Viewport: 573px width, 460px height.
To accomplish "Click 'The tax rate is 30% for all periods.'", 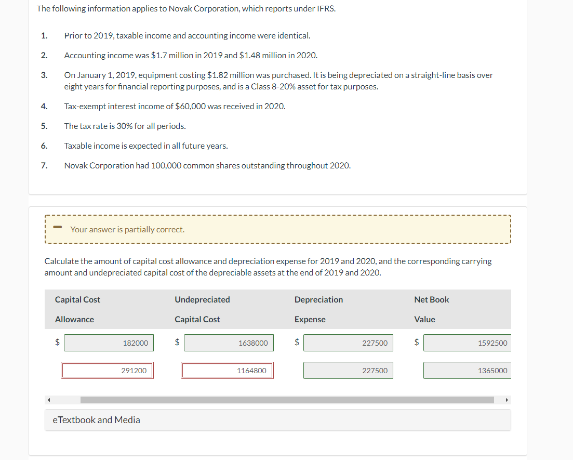I will 125,126.
